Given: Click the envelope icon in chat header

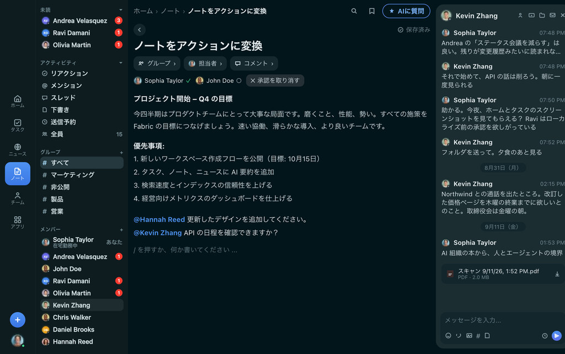Looking at the screenshot, I should click(x=552, y=15).
